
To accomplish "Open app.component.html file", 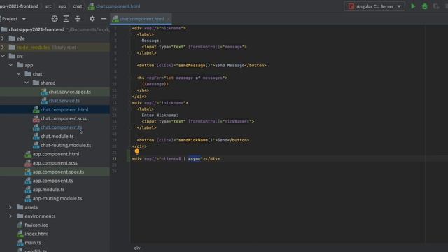I will [x=56, y=154].
